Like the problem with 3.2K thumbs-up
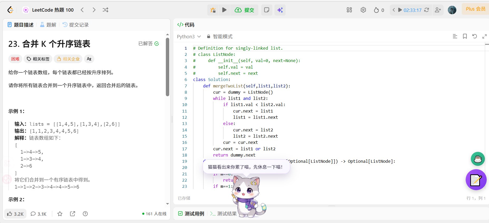Image resolution: width=489 pixels, height=223 pixels. coord(15,214)
